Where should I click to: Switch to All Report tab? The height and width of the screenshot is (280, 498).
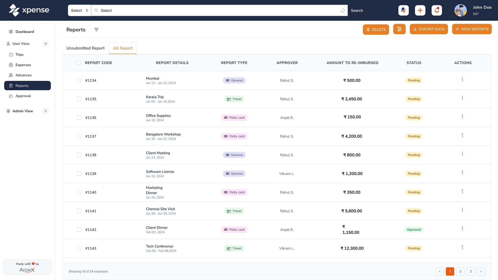[123, 48]
